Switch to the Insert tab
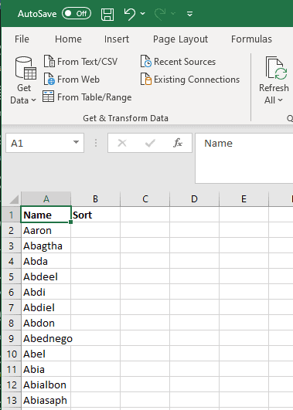Screen dimensions: 293x410 point(117,39)
